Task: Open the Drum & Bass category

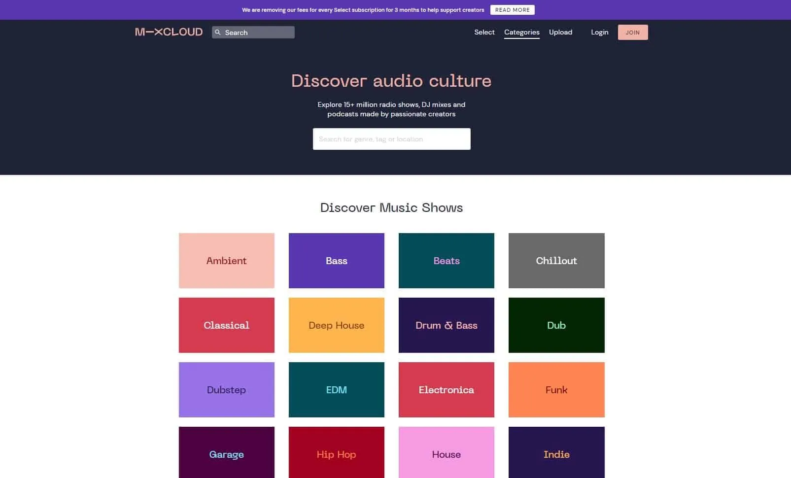Action: click(446, 325)
